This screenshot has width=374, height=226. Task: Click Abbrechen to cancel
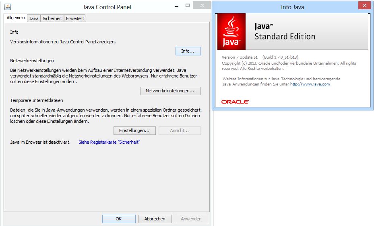tap(155, 219)
